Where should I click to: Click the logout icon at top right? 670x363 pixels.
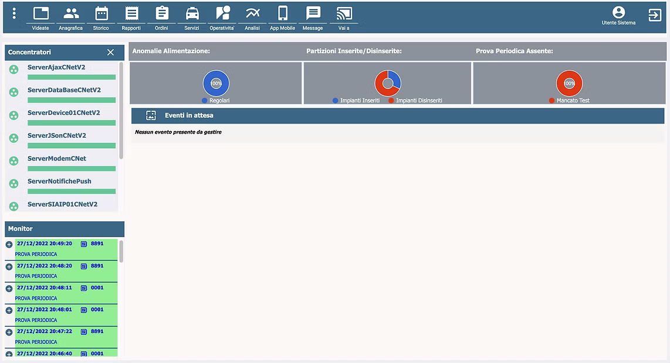coord(655,15)
